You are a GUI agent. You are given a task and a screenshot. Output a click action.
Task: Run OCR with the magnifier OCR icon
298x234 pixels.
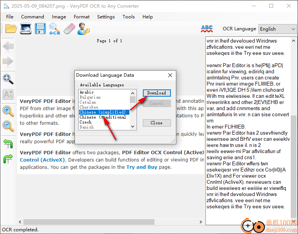[55, 29]
